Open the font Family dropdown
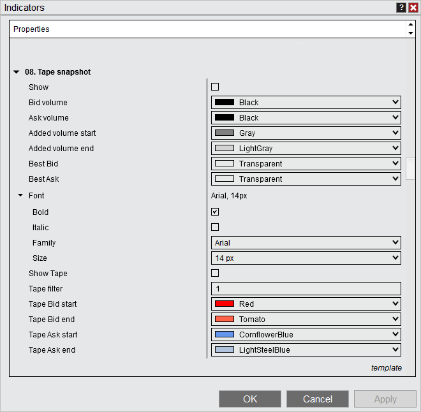The width and height of the screenshot is (421, 412). (x=306, y=243)
